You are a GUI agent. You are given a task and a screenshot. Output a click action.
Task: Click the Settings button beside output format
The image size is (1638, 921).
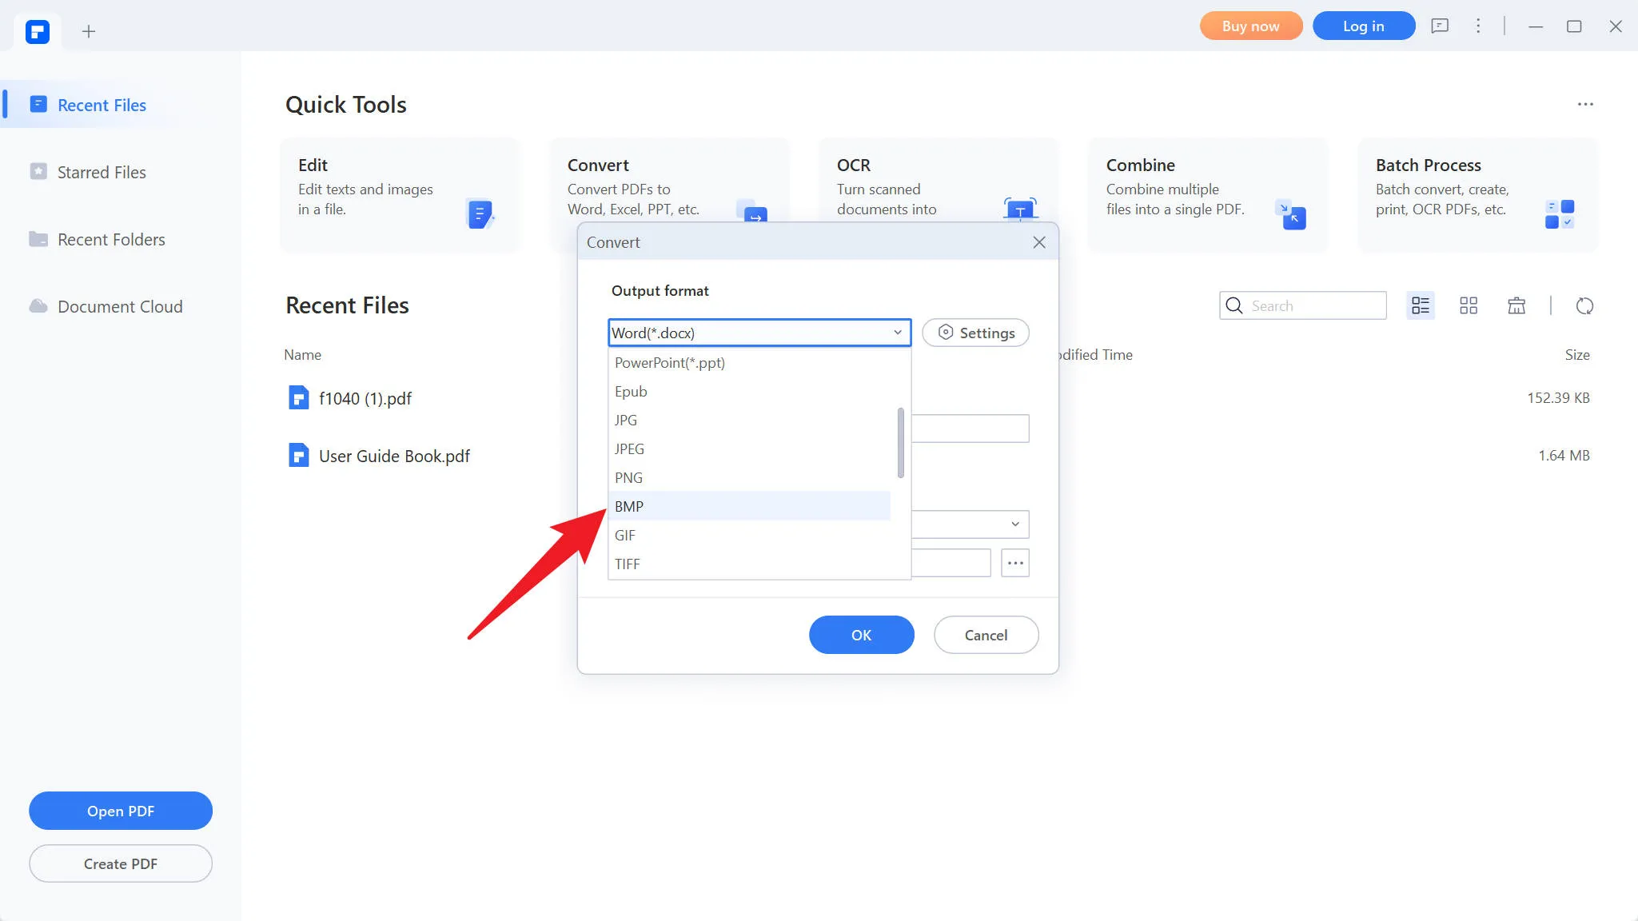tap(975, 333)
